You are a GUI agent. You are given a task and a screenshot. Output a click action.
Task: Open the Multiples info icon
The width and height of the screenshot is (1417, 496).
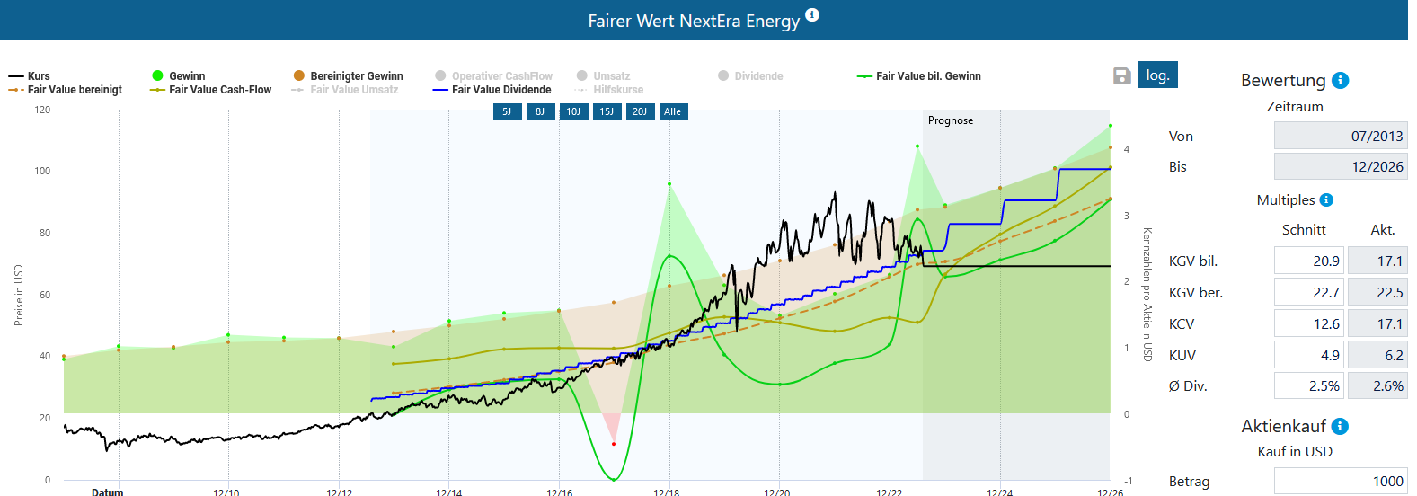point(1326,199)
